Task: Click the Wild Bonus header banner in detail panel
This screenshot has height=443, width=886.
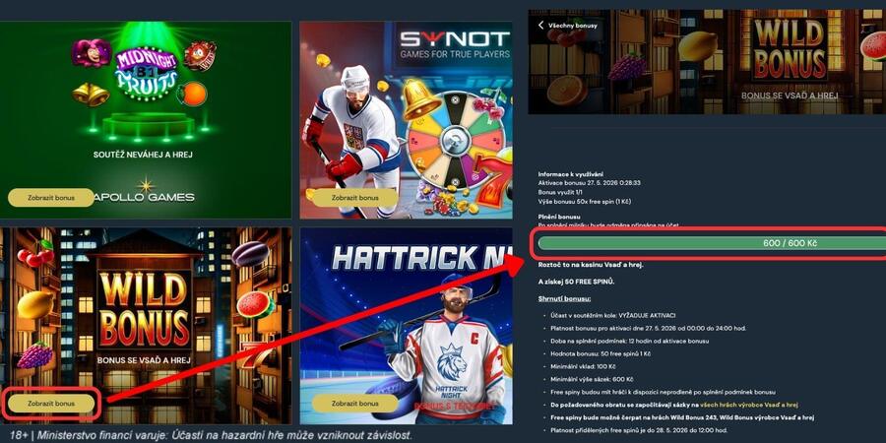Action: [x=707, y=62]
